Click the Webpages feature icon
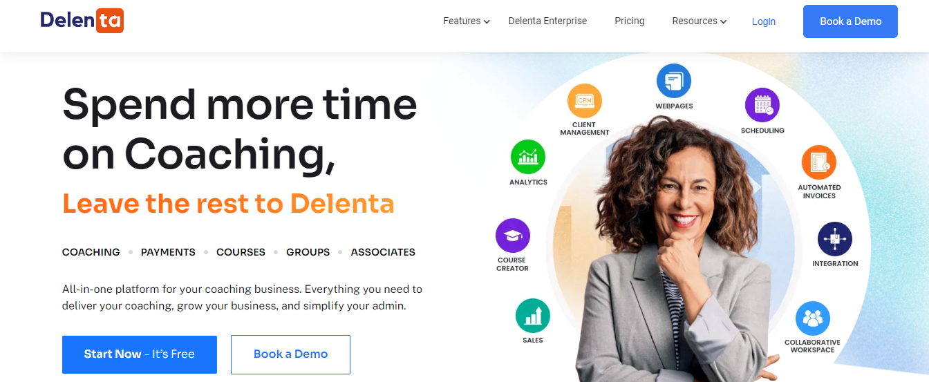Screen dimensions: 929x382 coord(674,81)
